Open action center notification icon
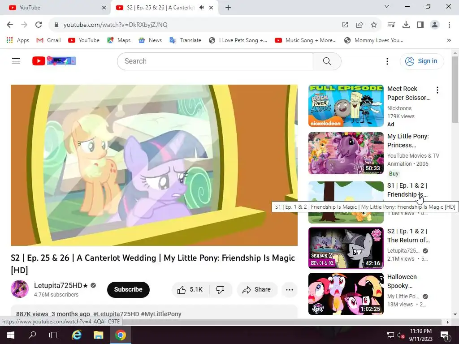The height and width of the screenshot is (344, 459). (445, 335)
